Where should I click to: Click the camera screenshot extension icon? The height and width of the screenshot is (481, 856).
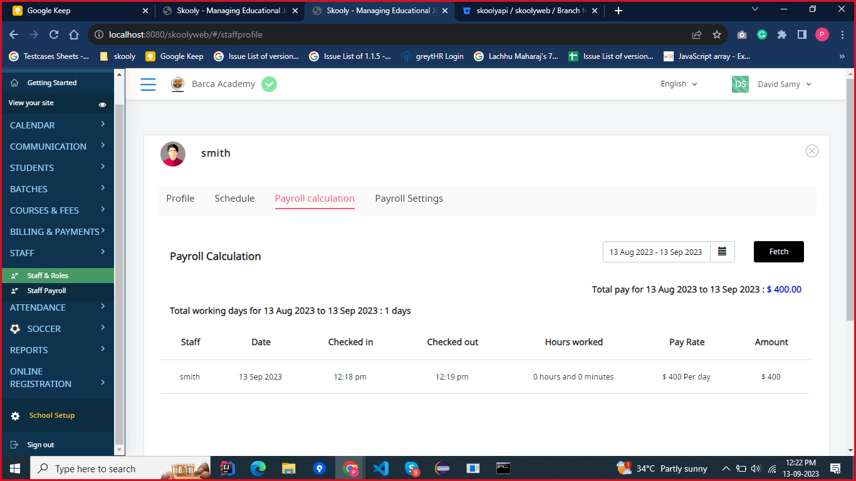point(742,35)
